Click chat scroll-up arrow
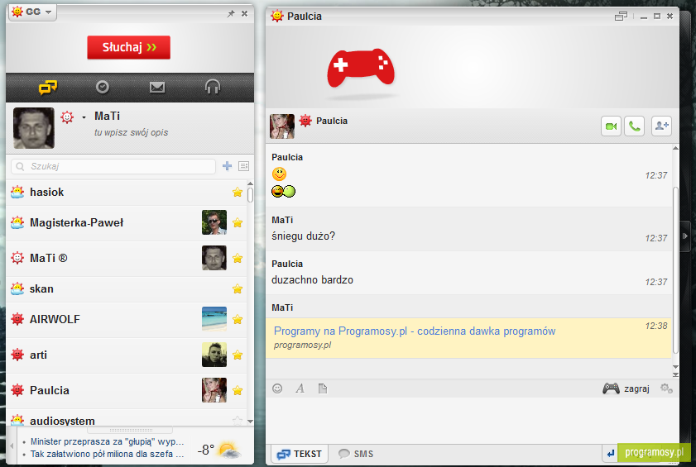 [x=675, y=148]
